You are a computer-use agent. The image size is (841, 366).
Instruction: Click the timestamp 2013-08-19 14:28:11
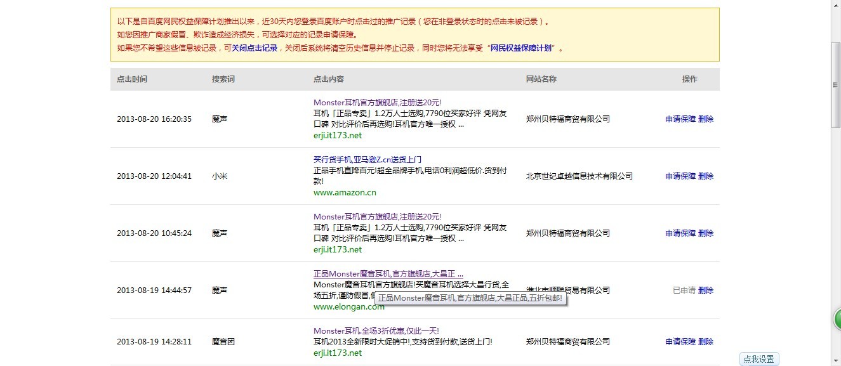point(154,342)
